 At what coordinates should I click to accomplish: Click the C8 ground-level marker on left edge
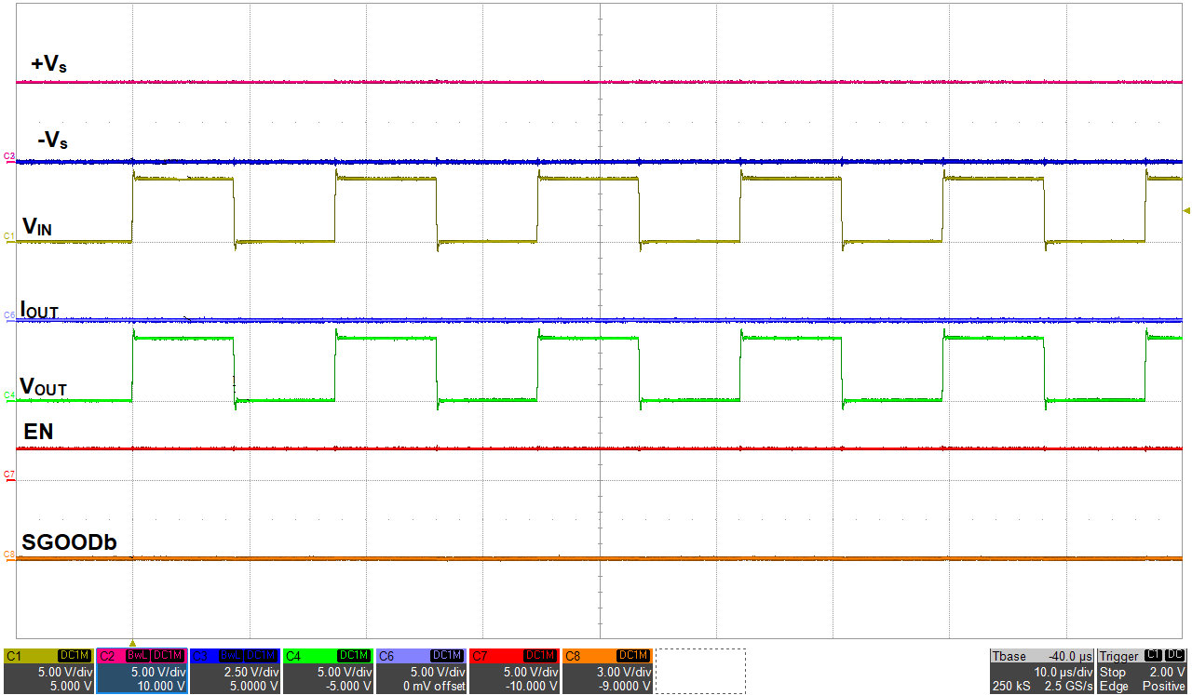pos(8,555)
